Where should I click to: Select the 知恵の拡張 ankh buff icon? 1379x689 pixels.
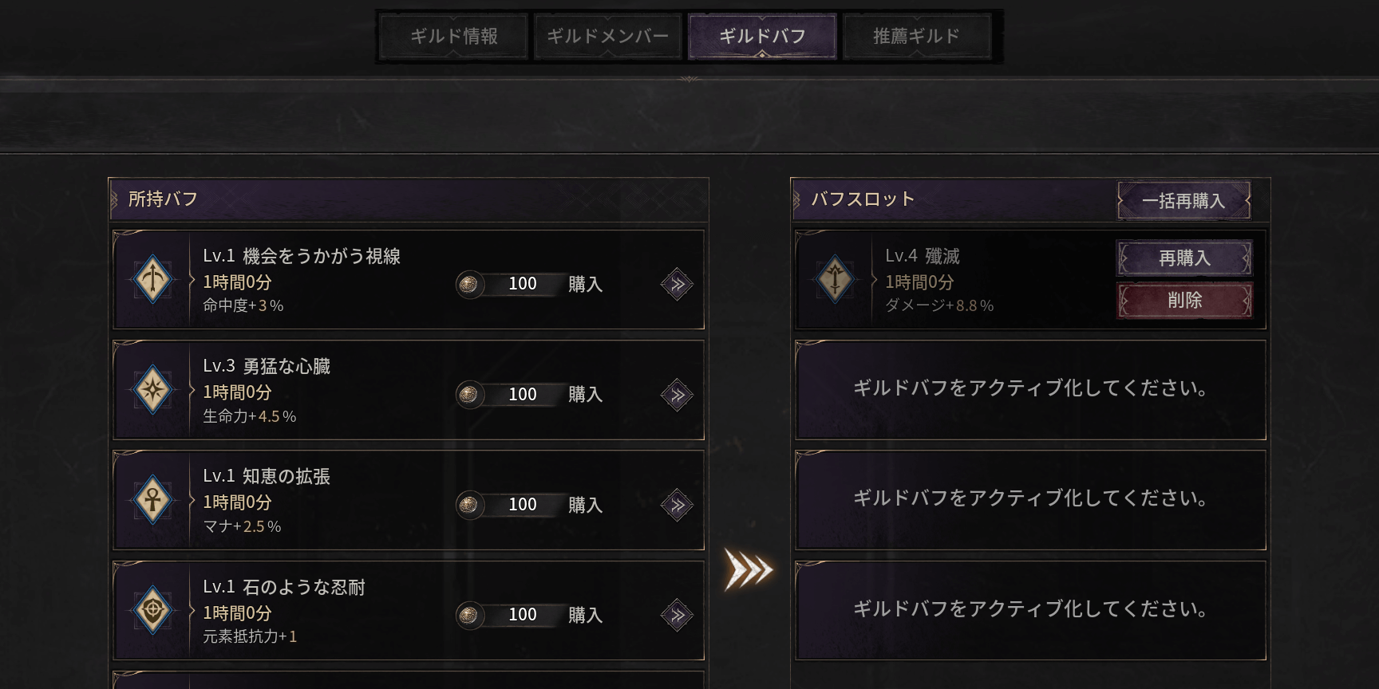coord(152,500)
